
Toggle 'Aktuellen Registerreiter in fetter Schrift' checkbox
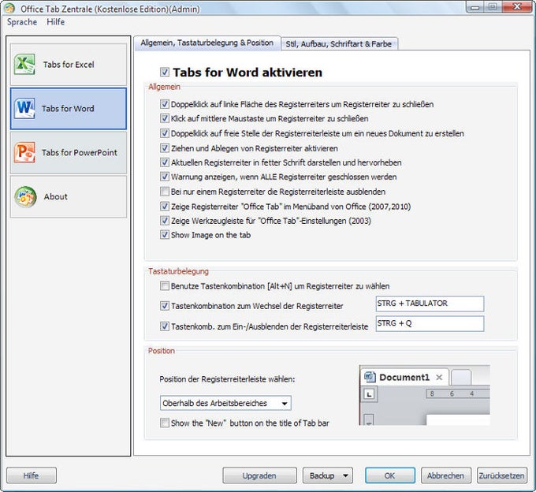(165, 162)
